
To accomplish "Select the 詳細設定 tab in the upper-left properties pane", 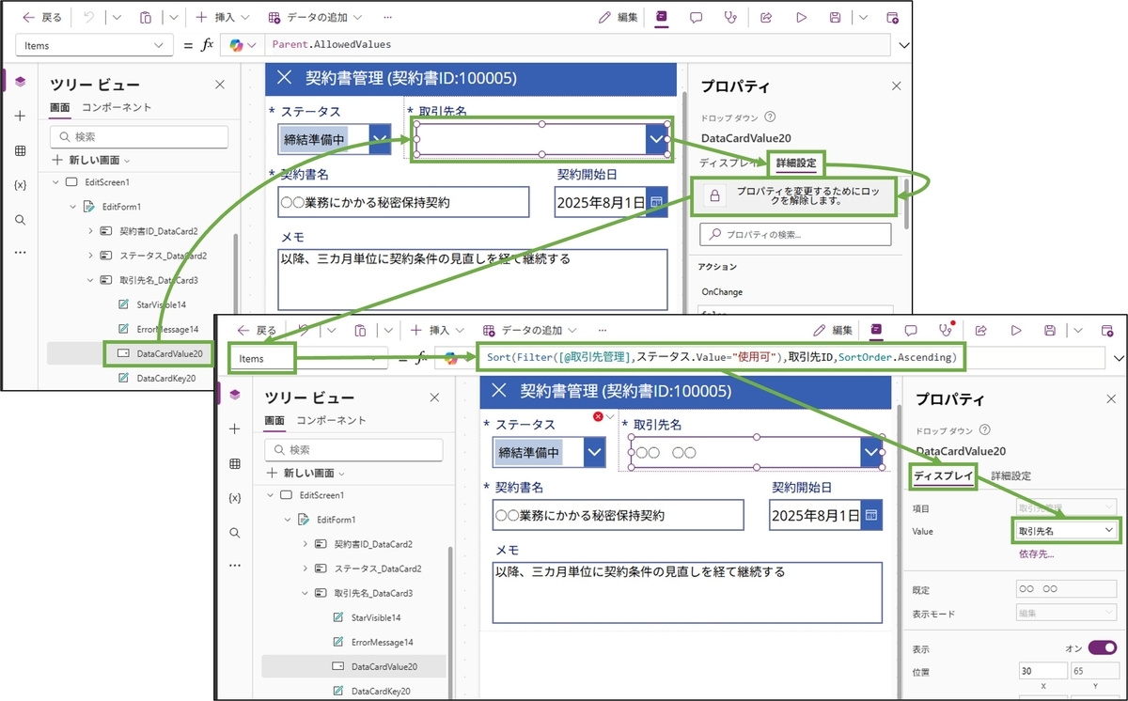I will [x=795, y=164].
